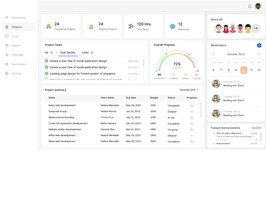Click the Ongoing Projects icon
Screen dimensions: 266x199
tap(91, 27)
